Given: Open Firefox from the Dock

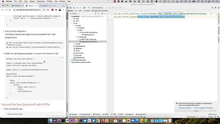Looking at the screenshot, I should pos(102,121).
